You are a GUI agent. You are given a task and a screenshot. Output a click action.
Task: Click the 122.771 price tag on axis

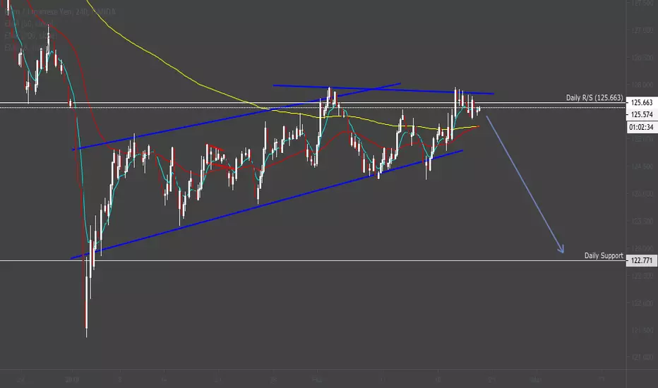pos(642,260)
